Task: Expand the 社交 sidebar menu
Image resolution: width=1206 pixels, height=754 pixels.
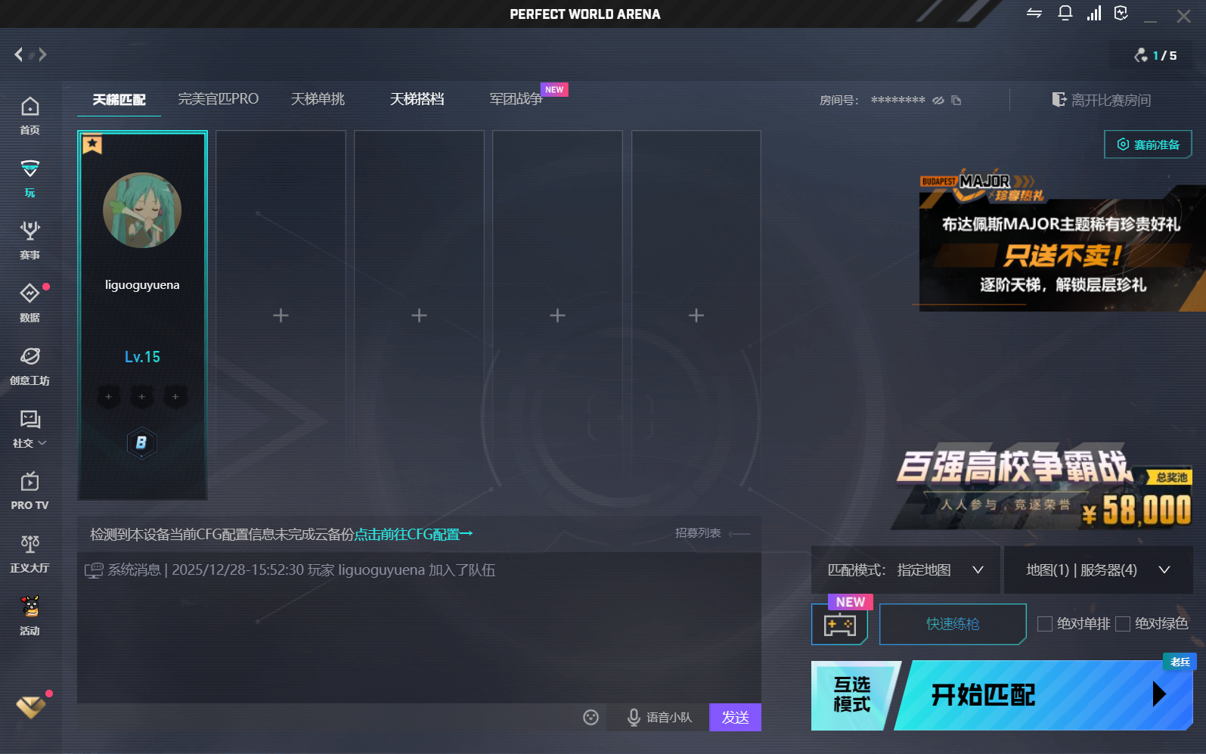Action: pyautogui.click(x=29, y=428)
